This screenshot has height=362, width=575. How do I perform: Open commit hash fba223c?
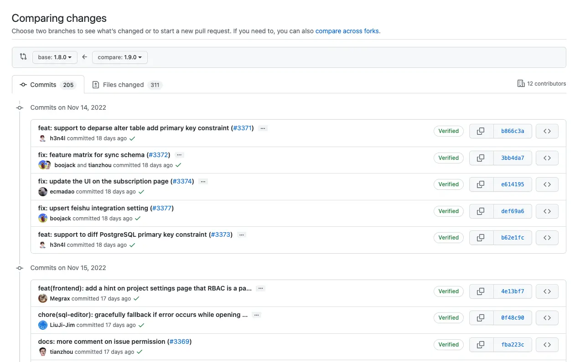[x=513, y=345]
